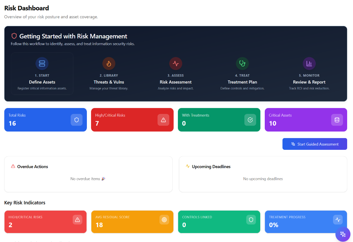The image size is (353, 242).
Task: Click the pulse icon beside Upcoming Deadlines
Action: [x=188, y=166]
